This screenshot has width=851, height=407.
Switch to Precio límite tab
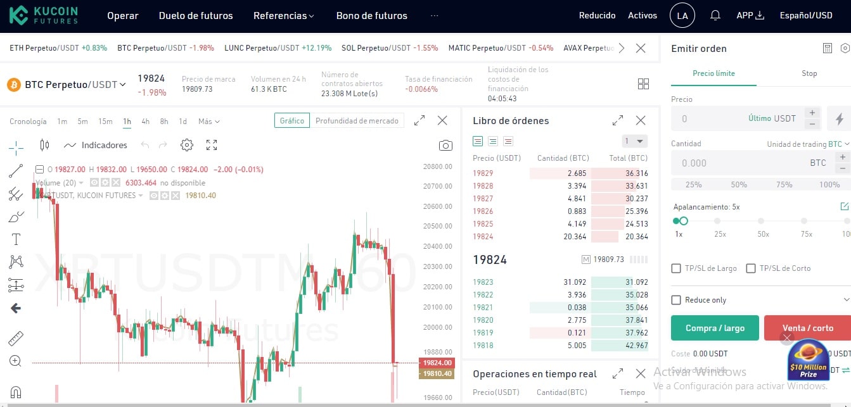click(x=713, y=73)
